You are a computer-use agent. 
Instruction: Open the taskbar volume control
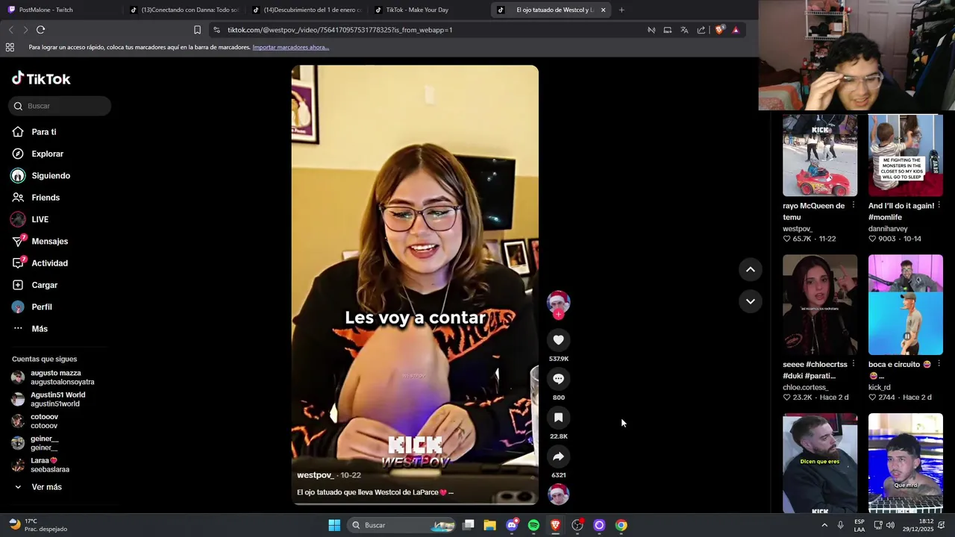pos(890,525)
